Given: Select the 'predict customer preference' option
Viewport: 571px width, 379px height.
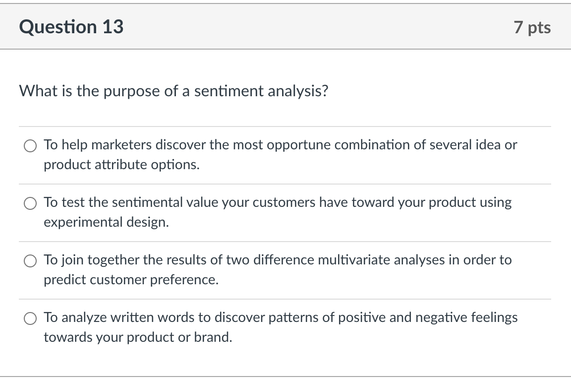Looking at the screenshot, I should pyautogui.click(x=30, y=261).
